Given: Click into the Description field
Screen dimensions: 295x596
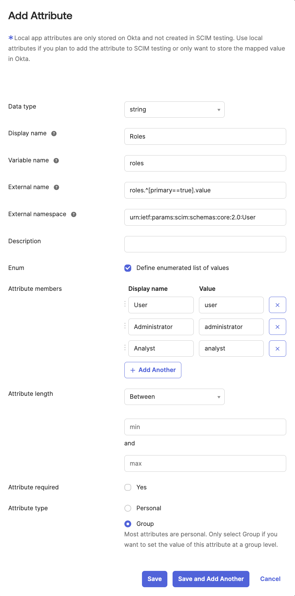Looking at the screenshot, I should pos(205,244).
